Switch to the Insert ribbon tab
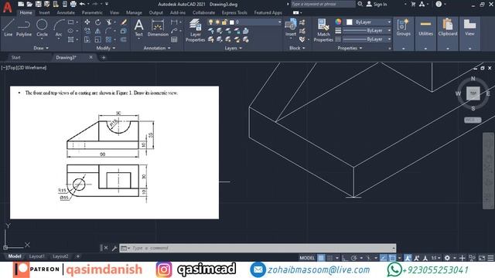The width and height of the screenshot is (495, 278). click(44, 12)
